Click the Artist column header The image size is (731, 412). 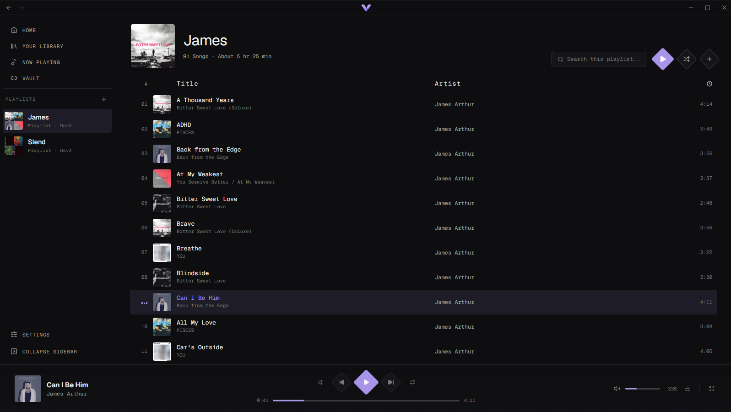click(x=448, y=84)
